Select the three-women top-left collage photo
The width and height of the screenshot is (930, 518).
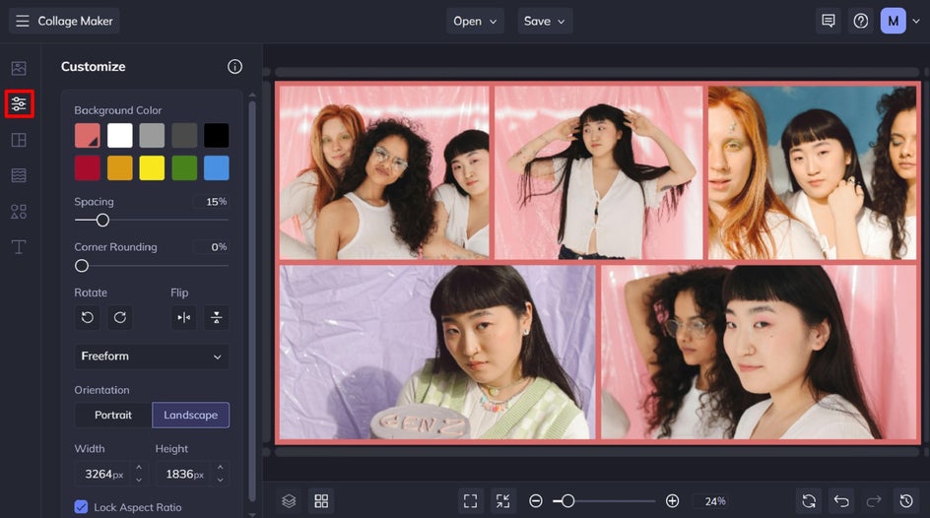[x=384, y=172]
